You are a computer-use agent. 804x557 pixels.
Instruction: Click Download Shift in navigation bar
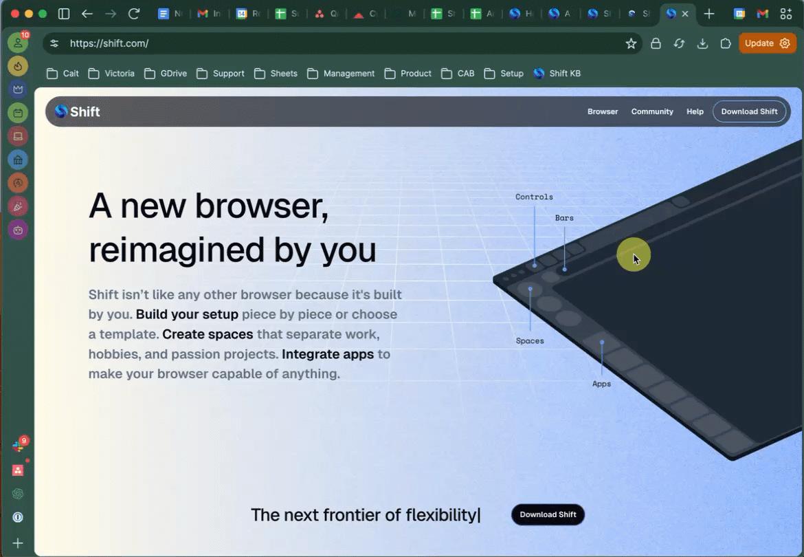click(749, 111)
